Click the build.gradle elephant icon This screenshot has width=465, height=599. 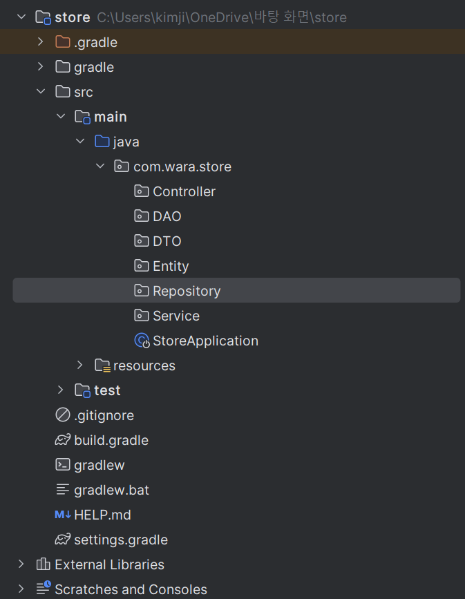[x=63, y=440]
